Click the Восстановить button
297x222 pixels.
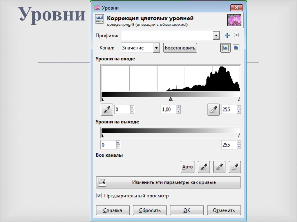(180, 48)
